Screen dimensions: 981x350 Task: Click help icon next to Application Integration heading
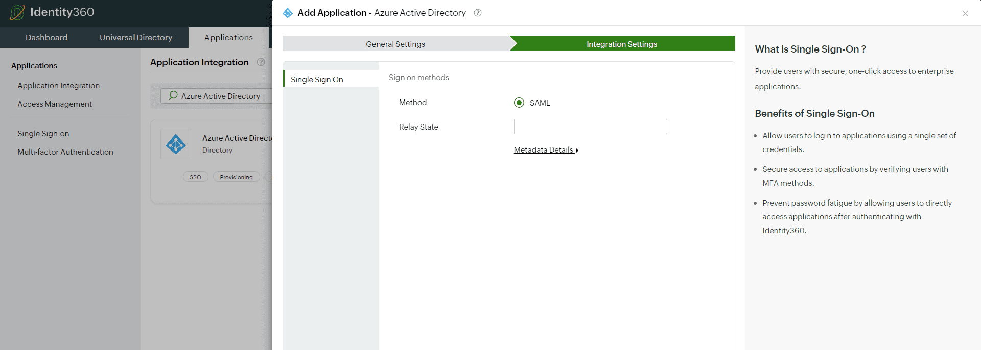(x=261, y=62)
